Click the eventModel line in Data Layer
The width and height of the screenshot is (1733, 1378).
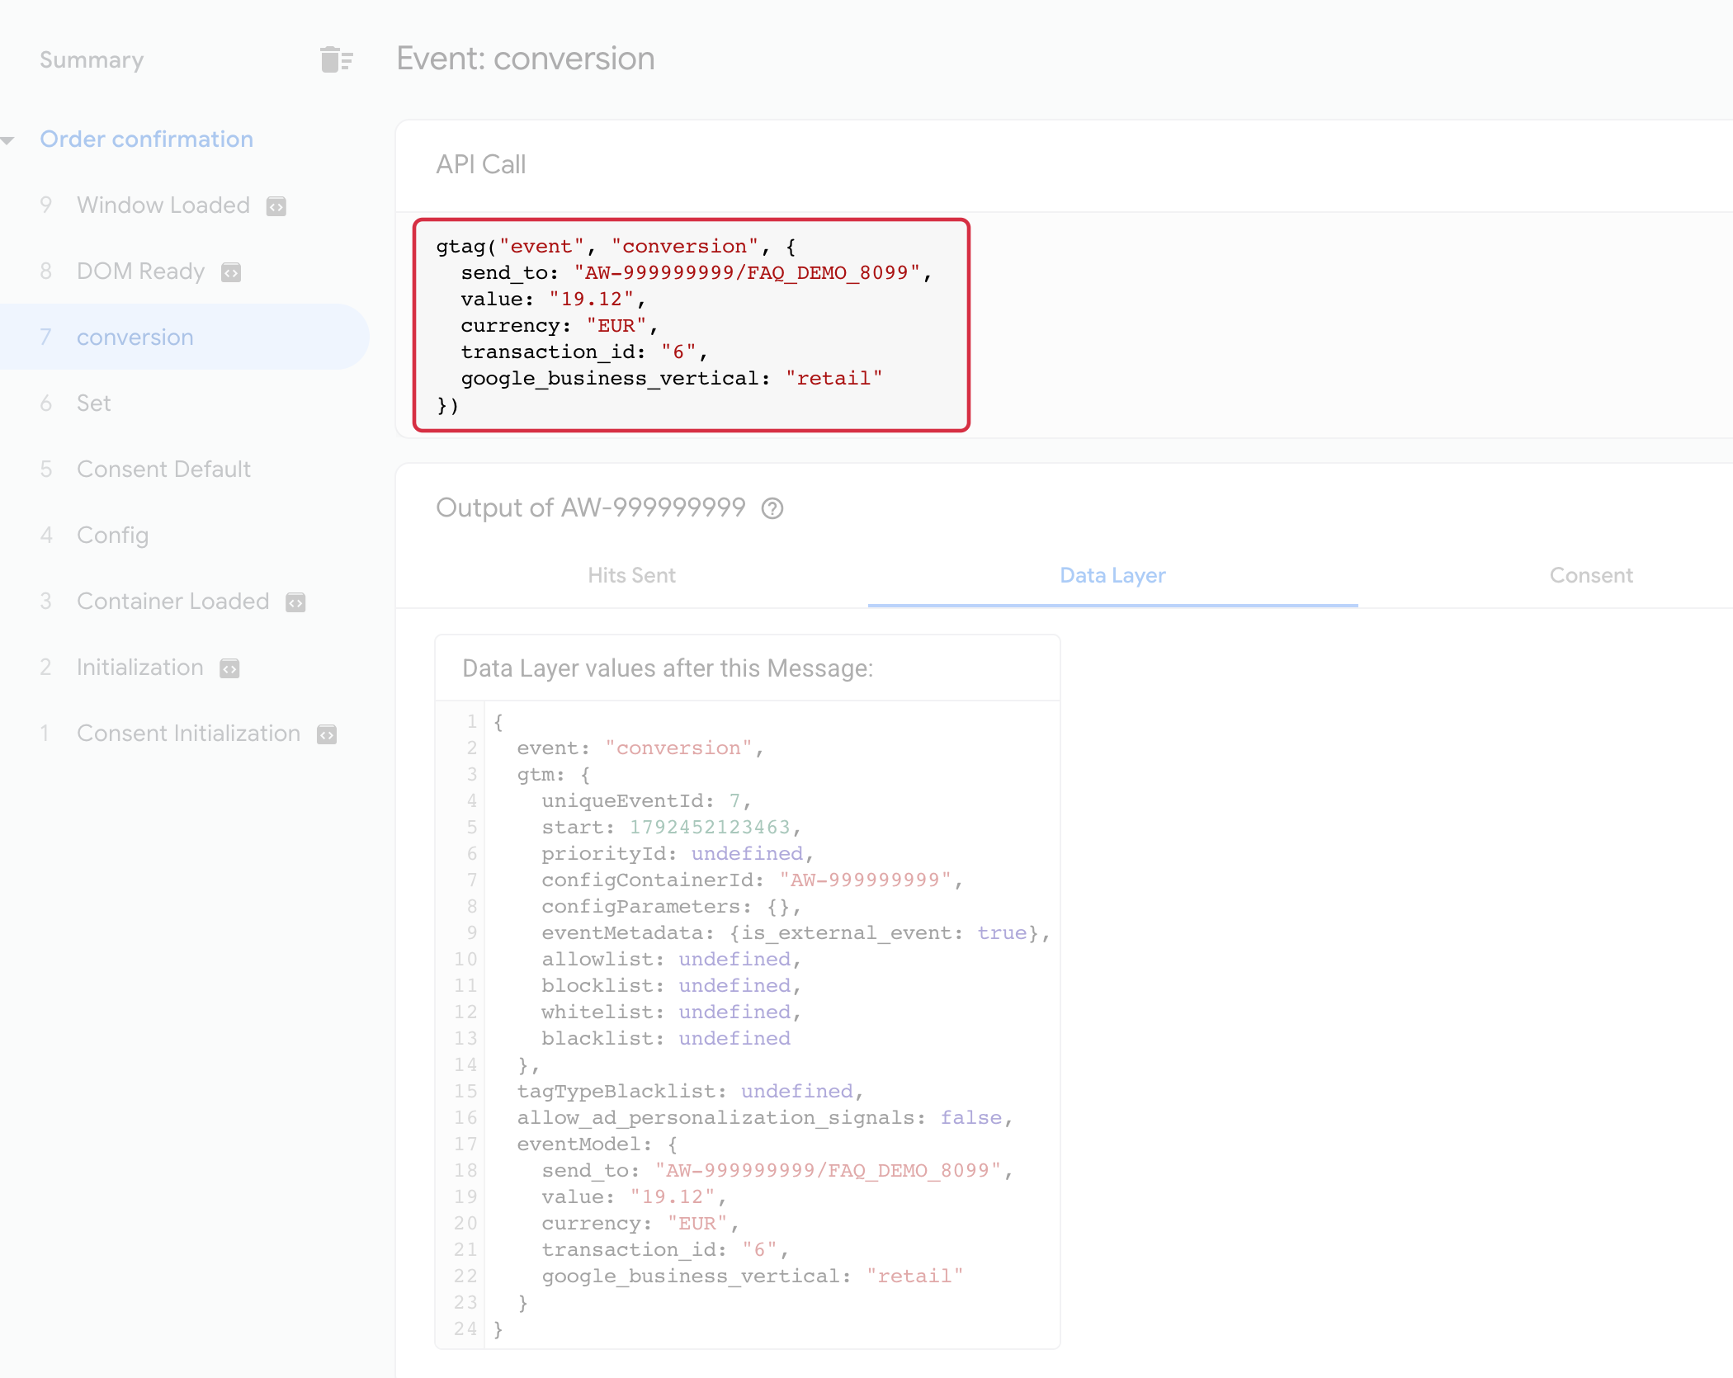(597, 1144)
